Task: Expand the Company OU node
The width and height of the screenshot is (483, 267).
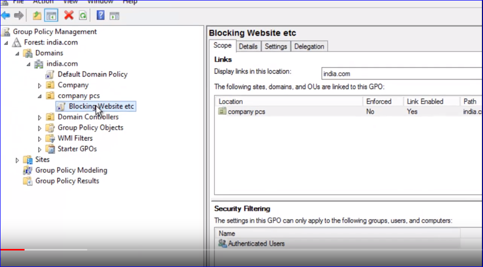Action: coord(39,85)
